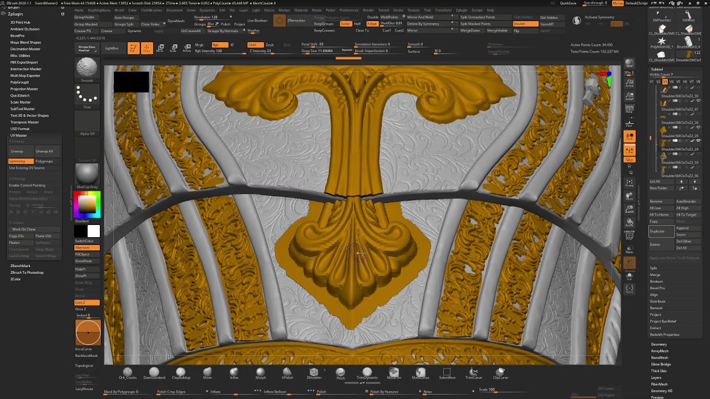Screen dimensions: 710x399
Task: Open the Brush menu
Action: pyautogui.click(x=119, y=10)
